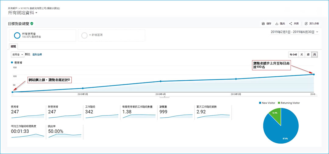329x154 pixels.
Task: Open 深入分析 insights icon
Action: (x=306, y=24)
